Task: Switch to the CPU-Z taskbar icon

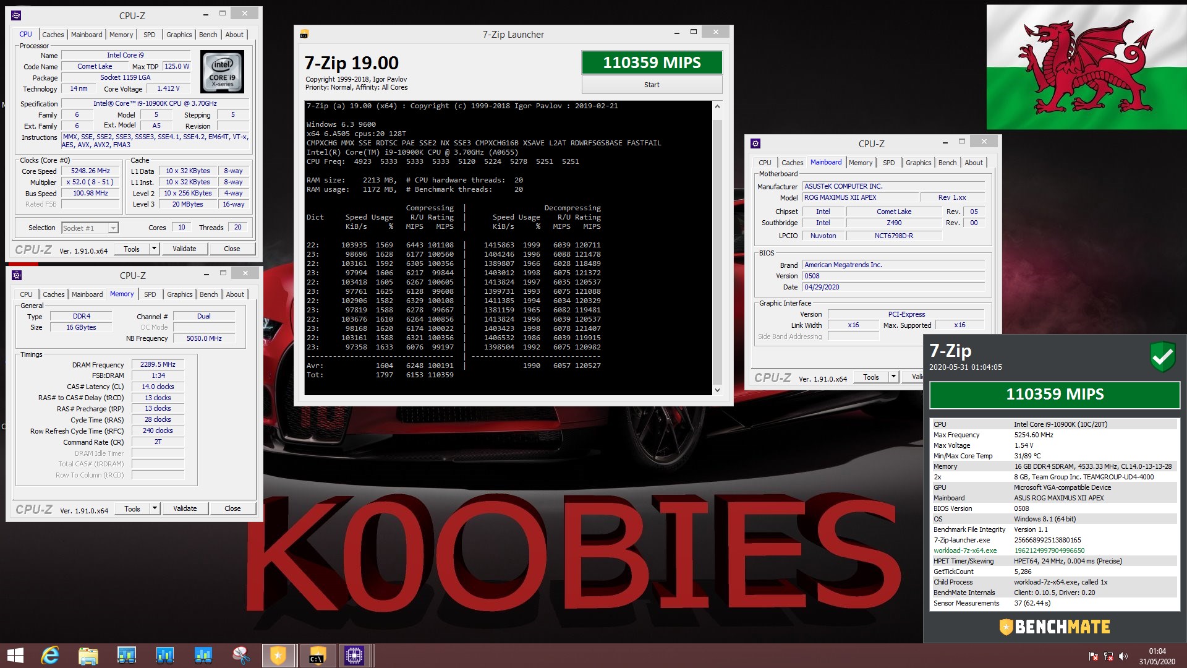Action: (x=355, y=656)
